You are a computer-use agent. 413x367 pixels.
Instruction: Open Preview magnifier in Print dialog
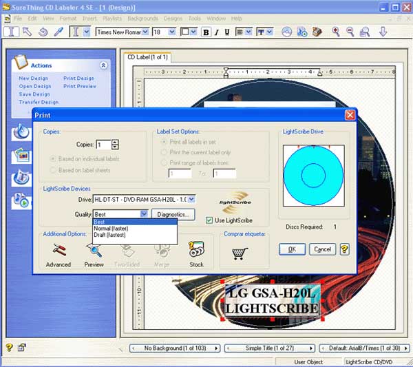pyautogui.click(x=94, y=250)
